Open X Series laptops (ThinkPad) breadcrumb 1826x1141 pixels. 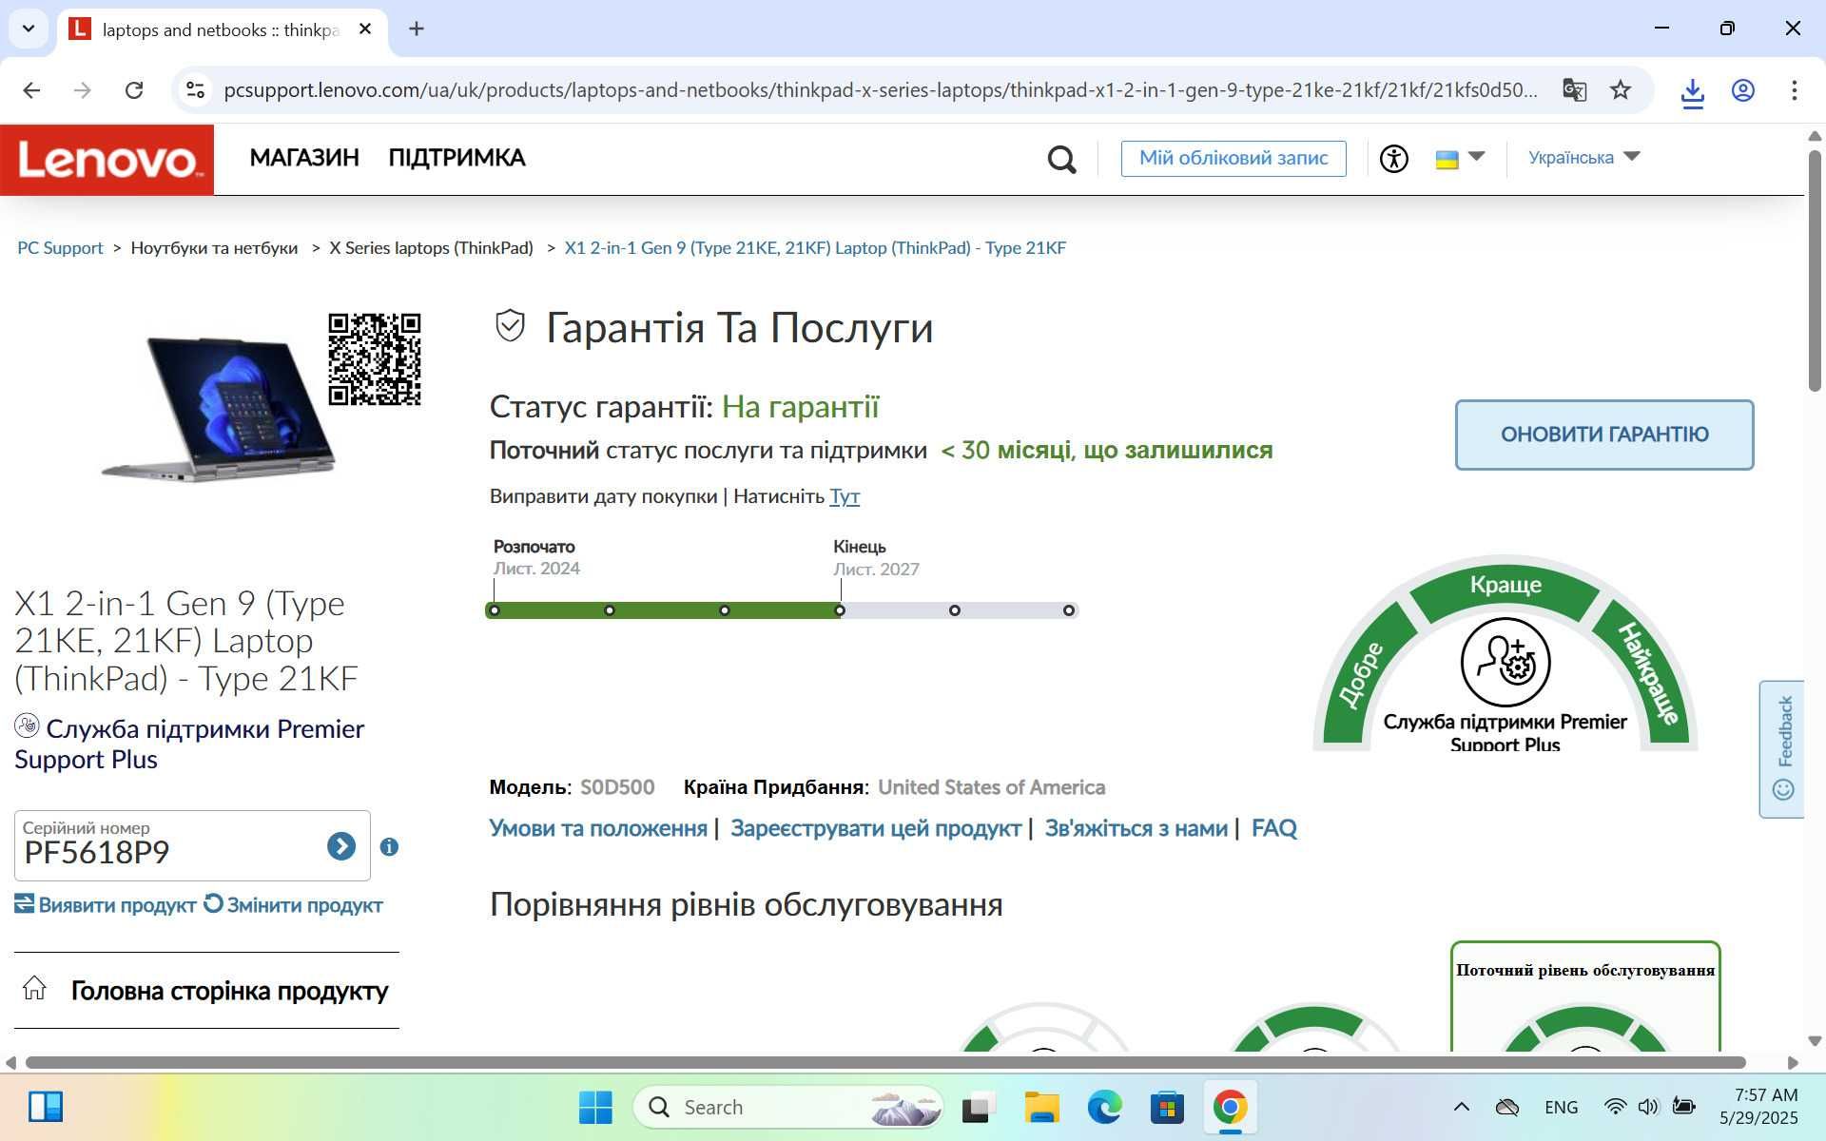431,248
